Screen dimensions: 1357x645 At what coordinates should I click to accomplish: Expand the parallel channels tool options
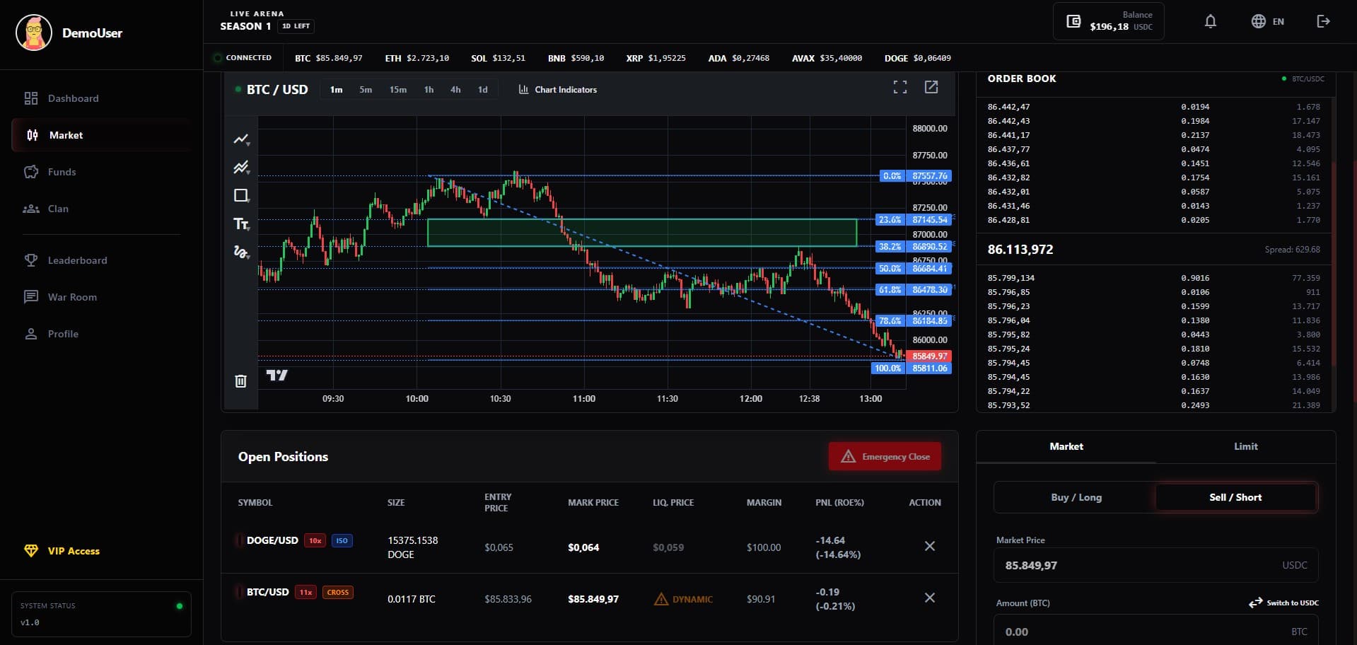point(247,171)
